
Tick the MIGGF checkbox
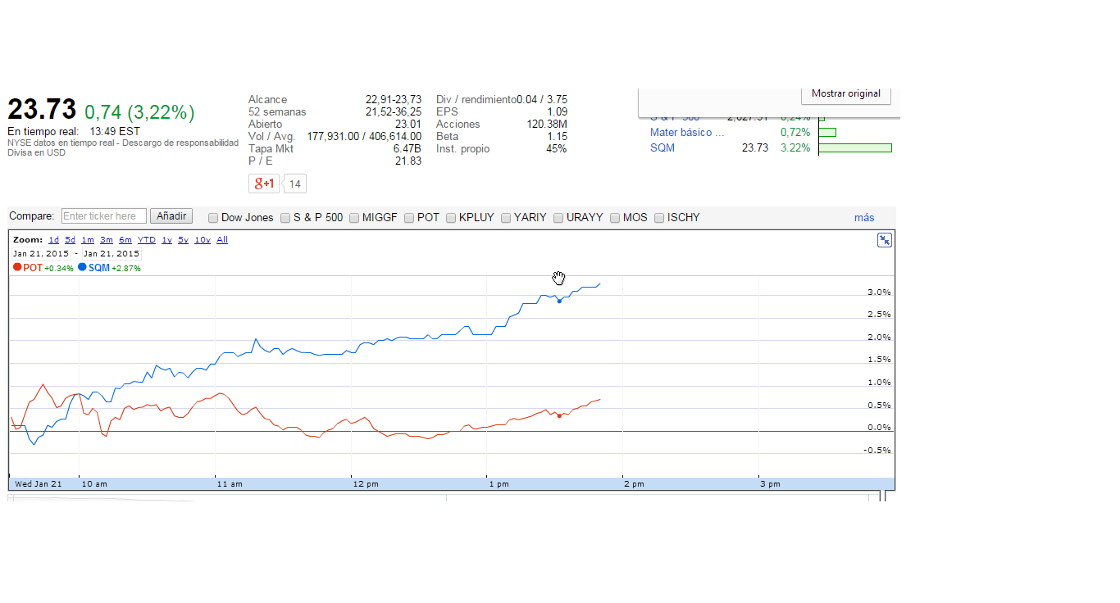354,218
